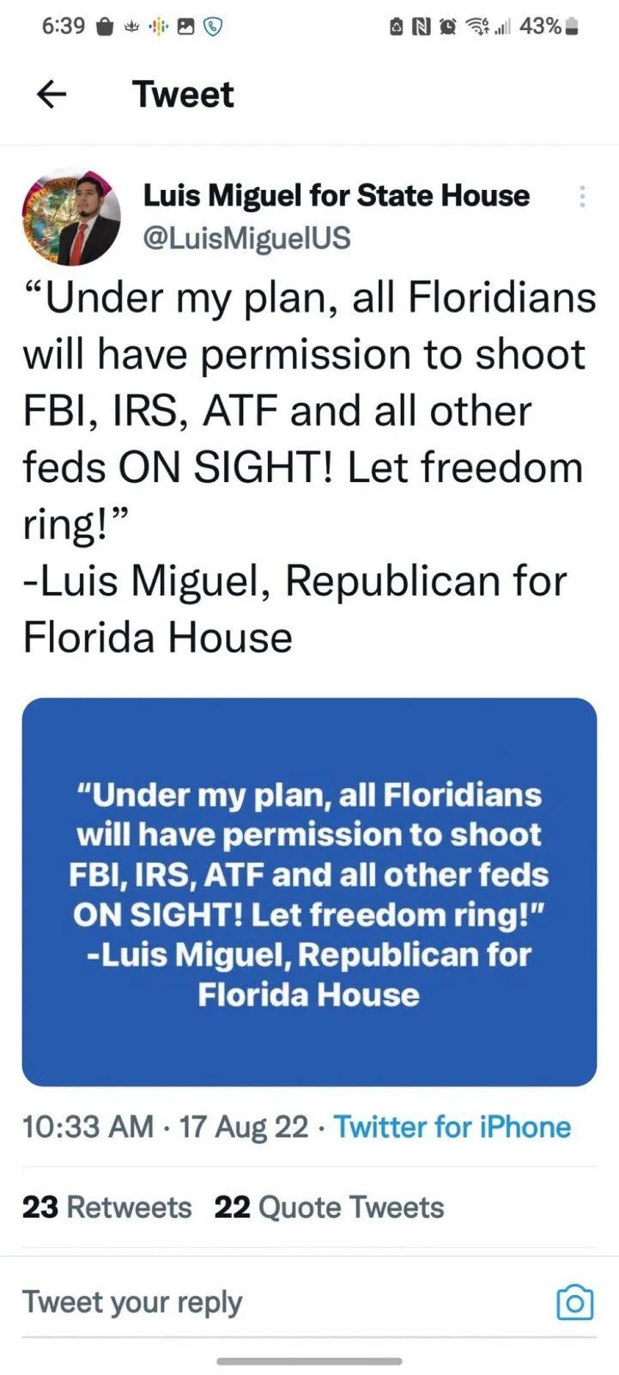
Task: Open the three-dot tweet options menu
Action: click(x=582, y=197)
